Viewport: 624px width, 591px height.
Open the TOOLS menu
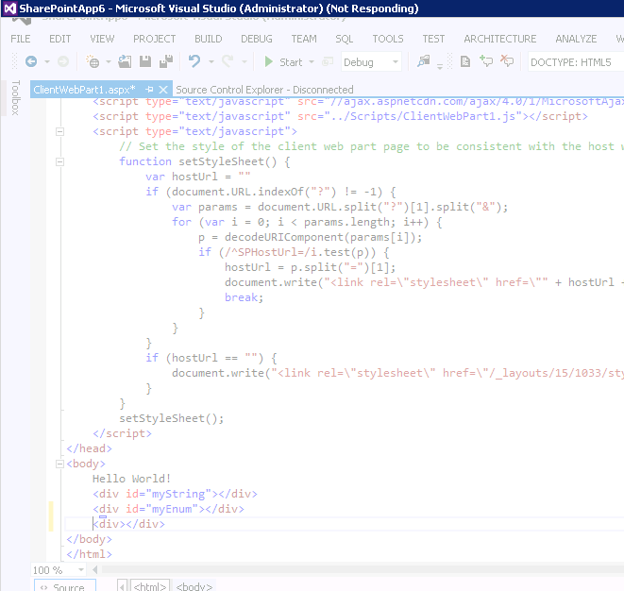coord(388,39)
